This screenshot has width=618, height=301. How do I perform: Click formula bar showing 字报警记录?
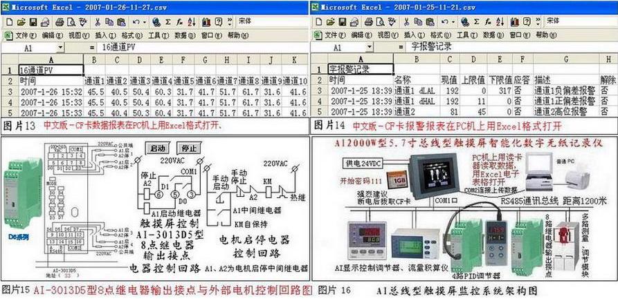pos(511,48)
